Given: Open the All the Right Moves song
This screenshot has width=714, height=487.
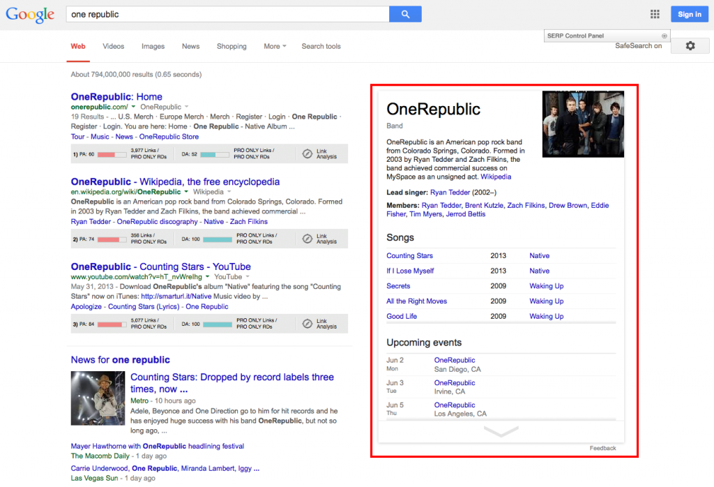Looking at the screenshot, I should click(x=417, y=301).
